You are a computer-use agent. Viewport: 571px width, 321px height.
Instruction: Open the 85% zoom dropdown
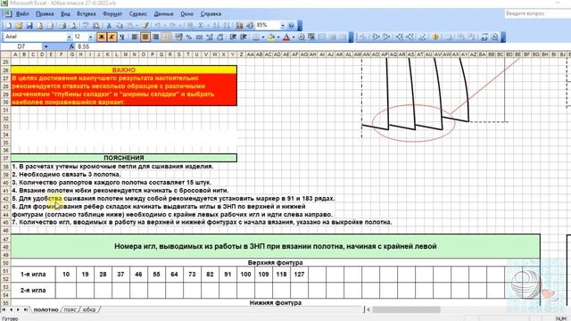[283, 26]
